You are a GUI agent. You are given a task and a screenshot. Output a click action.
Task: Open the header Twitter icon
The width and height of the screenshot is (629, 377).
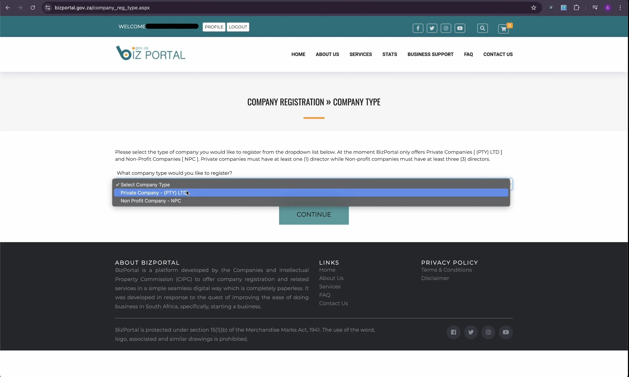(x=431, y=28)
